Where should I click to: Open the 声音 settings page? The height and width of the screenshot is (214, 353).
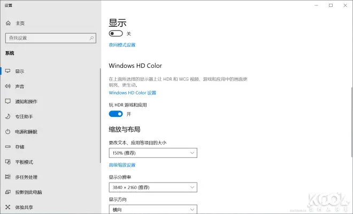20,86
